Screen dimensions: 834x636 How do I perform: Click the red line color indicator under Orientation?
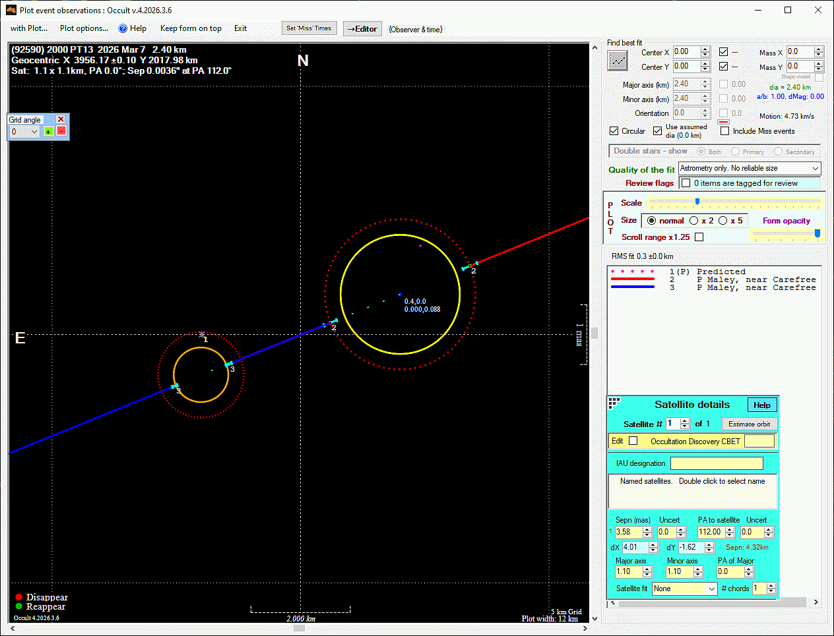pos(723,122)
